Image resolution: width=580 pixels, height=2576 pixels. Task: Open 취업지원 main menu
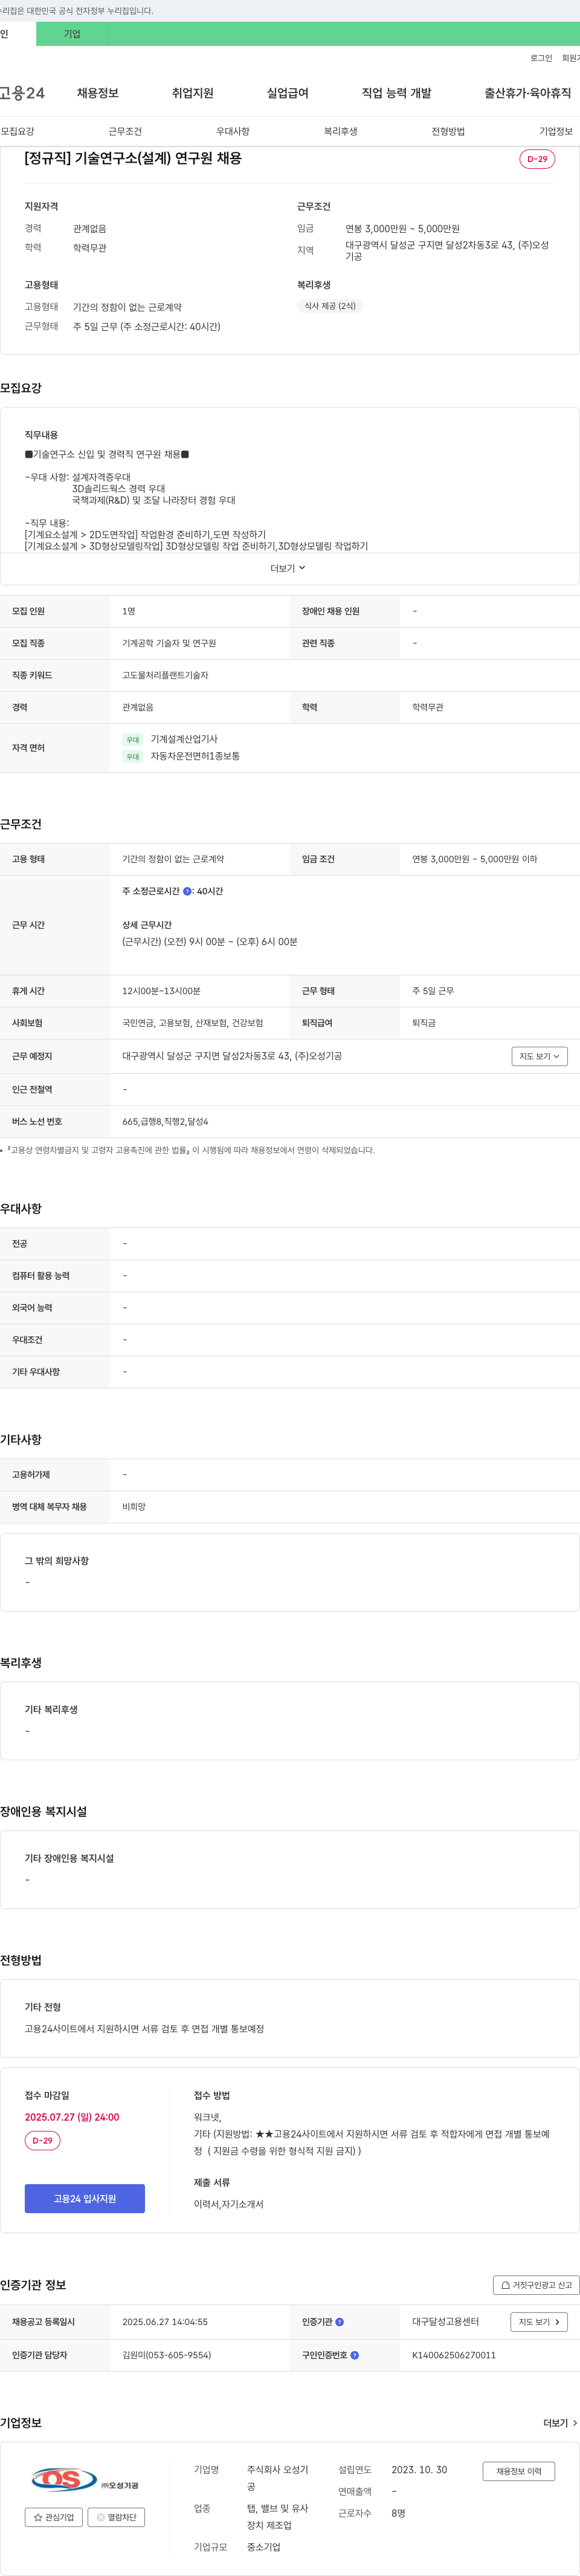coord(193,93)
